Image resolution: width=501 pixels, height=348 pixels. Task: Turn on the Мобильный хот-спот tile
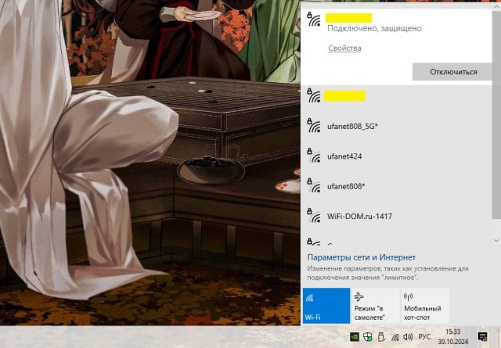424,306
